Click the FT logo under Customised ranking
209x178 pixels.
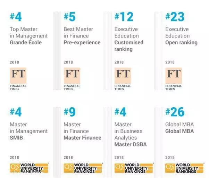coord(123,79)
